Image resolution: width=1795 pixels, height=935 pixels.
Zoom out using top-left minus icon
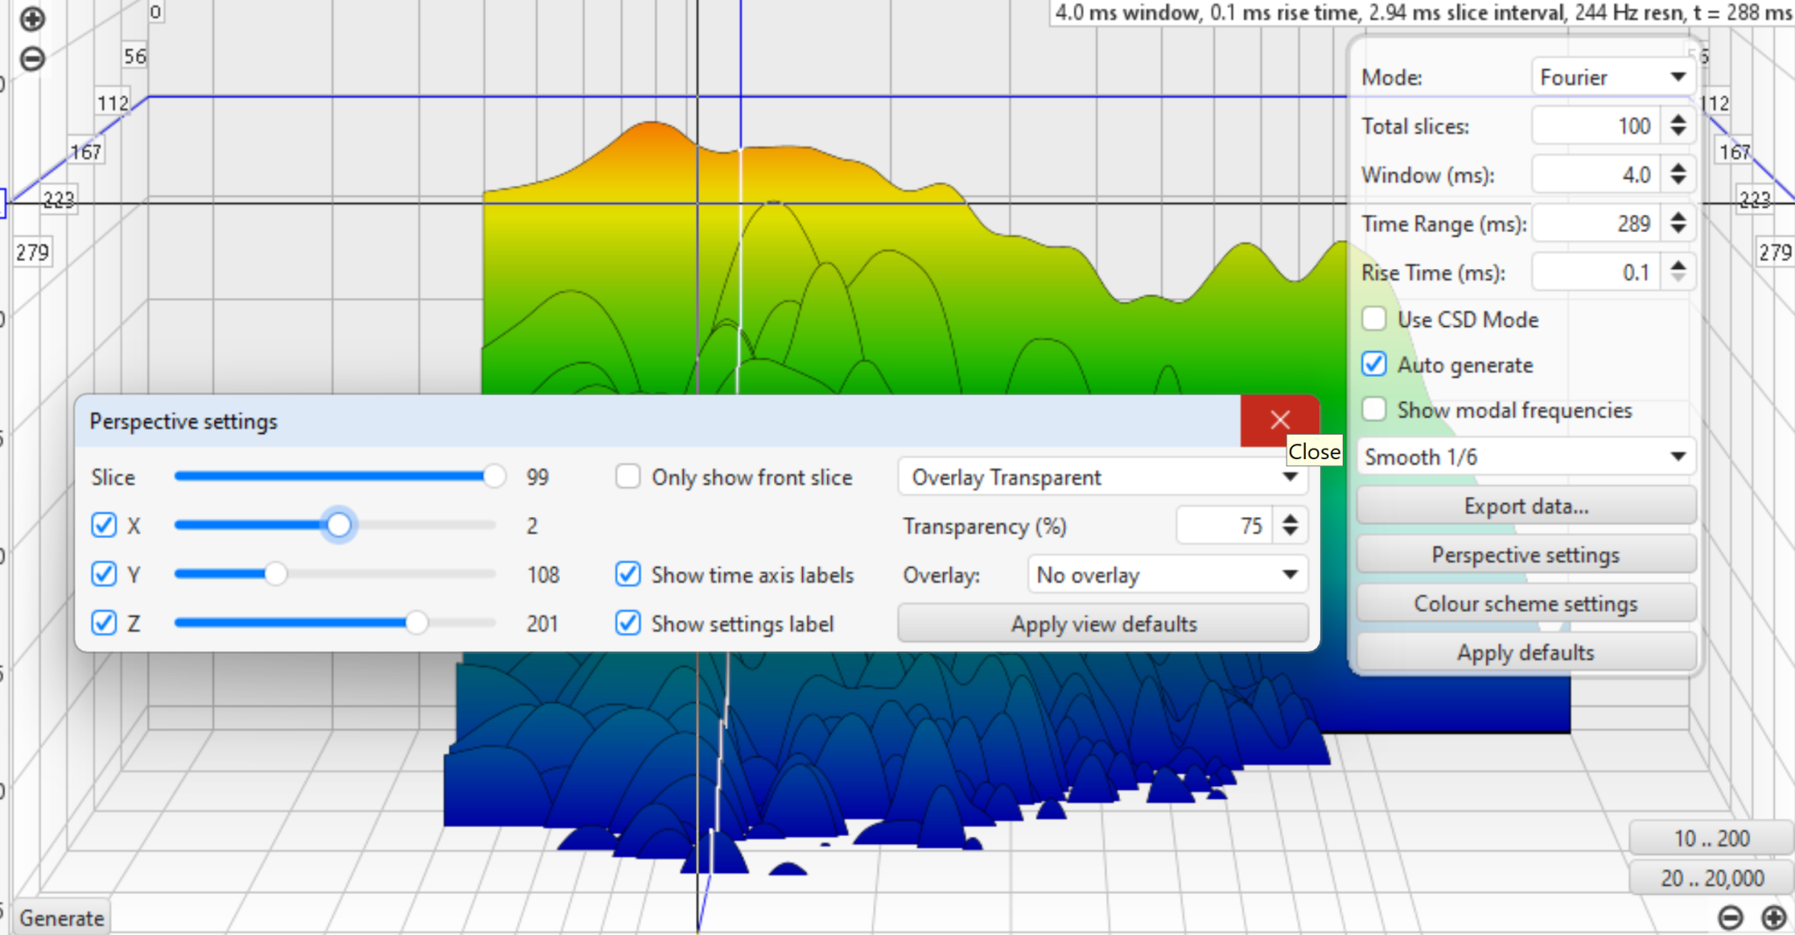coord(32,59)
